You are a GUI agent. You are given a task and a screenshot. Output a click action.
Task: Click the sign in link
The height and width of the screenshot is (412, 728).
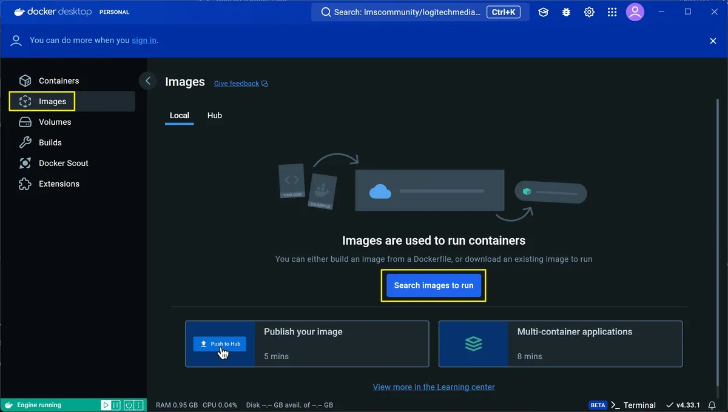coord(144,40)
